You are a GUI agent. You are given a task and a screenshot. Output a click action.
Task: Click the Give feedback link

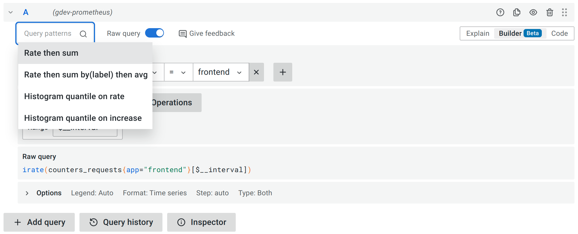click(207, 33)
